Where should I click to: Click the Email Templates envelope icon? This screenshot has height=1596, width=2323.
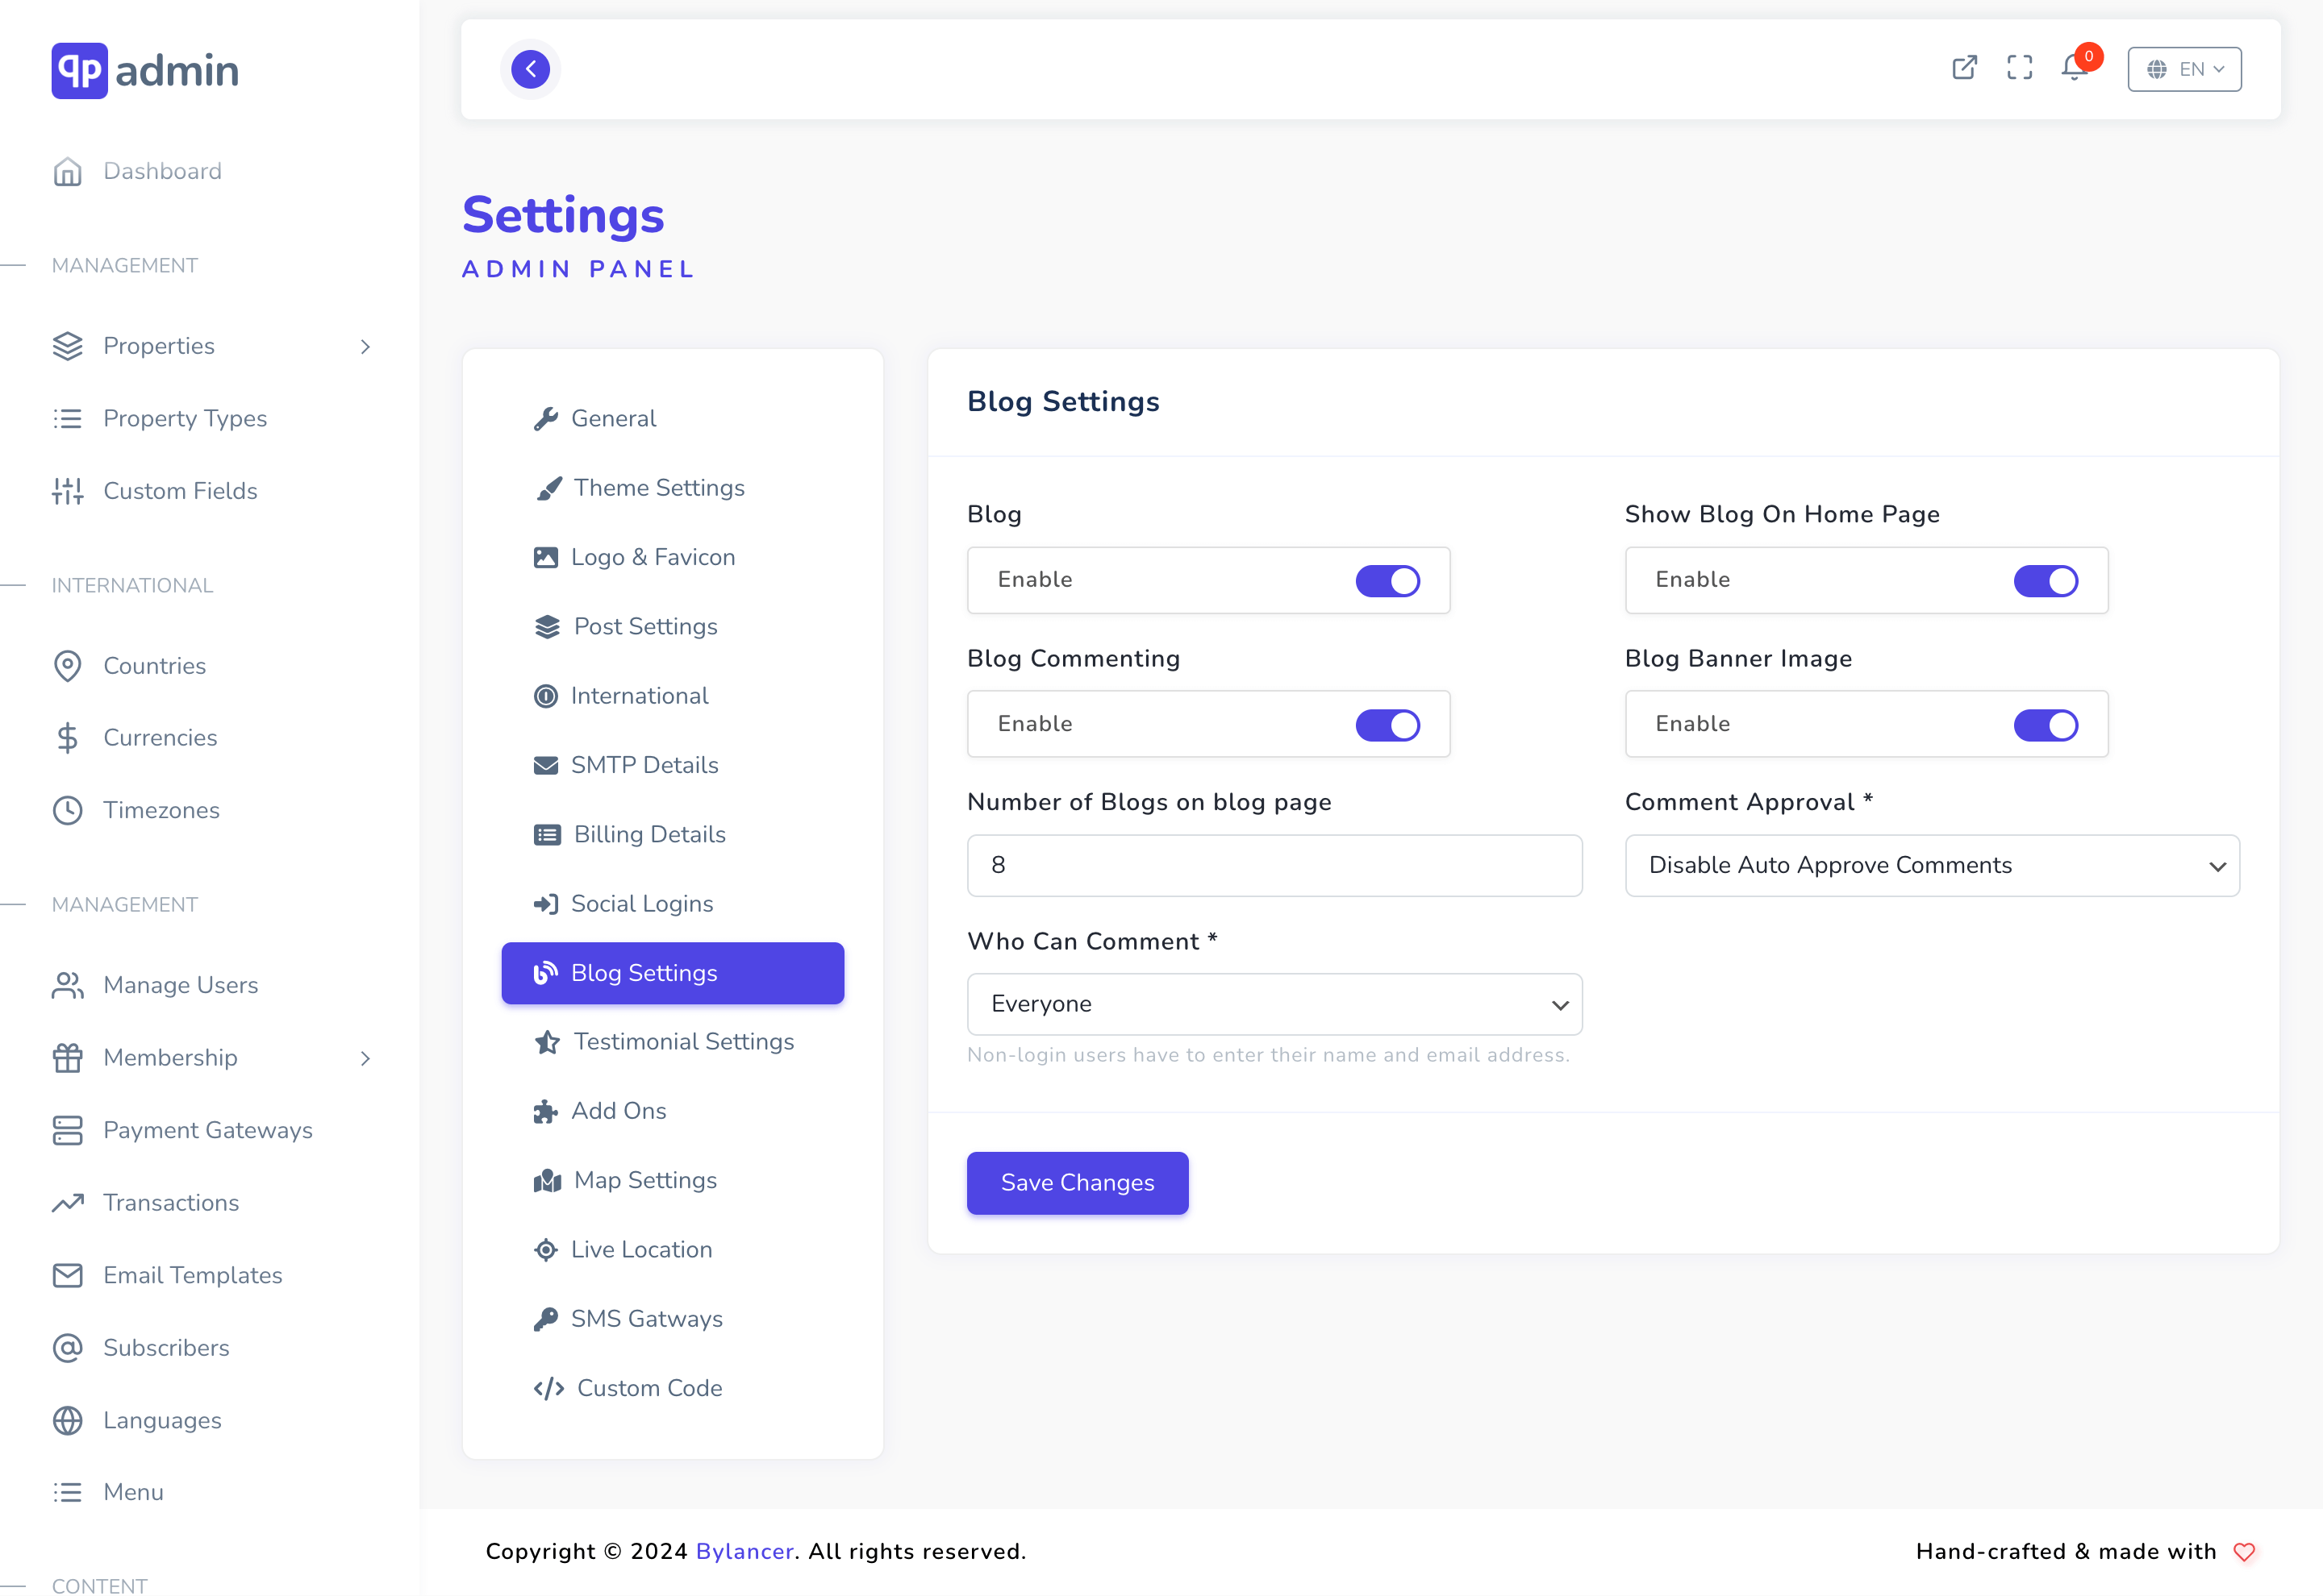click(67, 1275)
